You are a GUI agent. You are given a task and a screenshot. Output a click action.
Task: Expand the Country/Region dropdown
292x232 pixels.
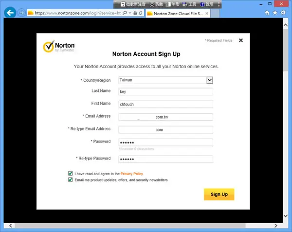click(x=209, y=80)
